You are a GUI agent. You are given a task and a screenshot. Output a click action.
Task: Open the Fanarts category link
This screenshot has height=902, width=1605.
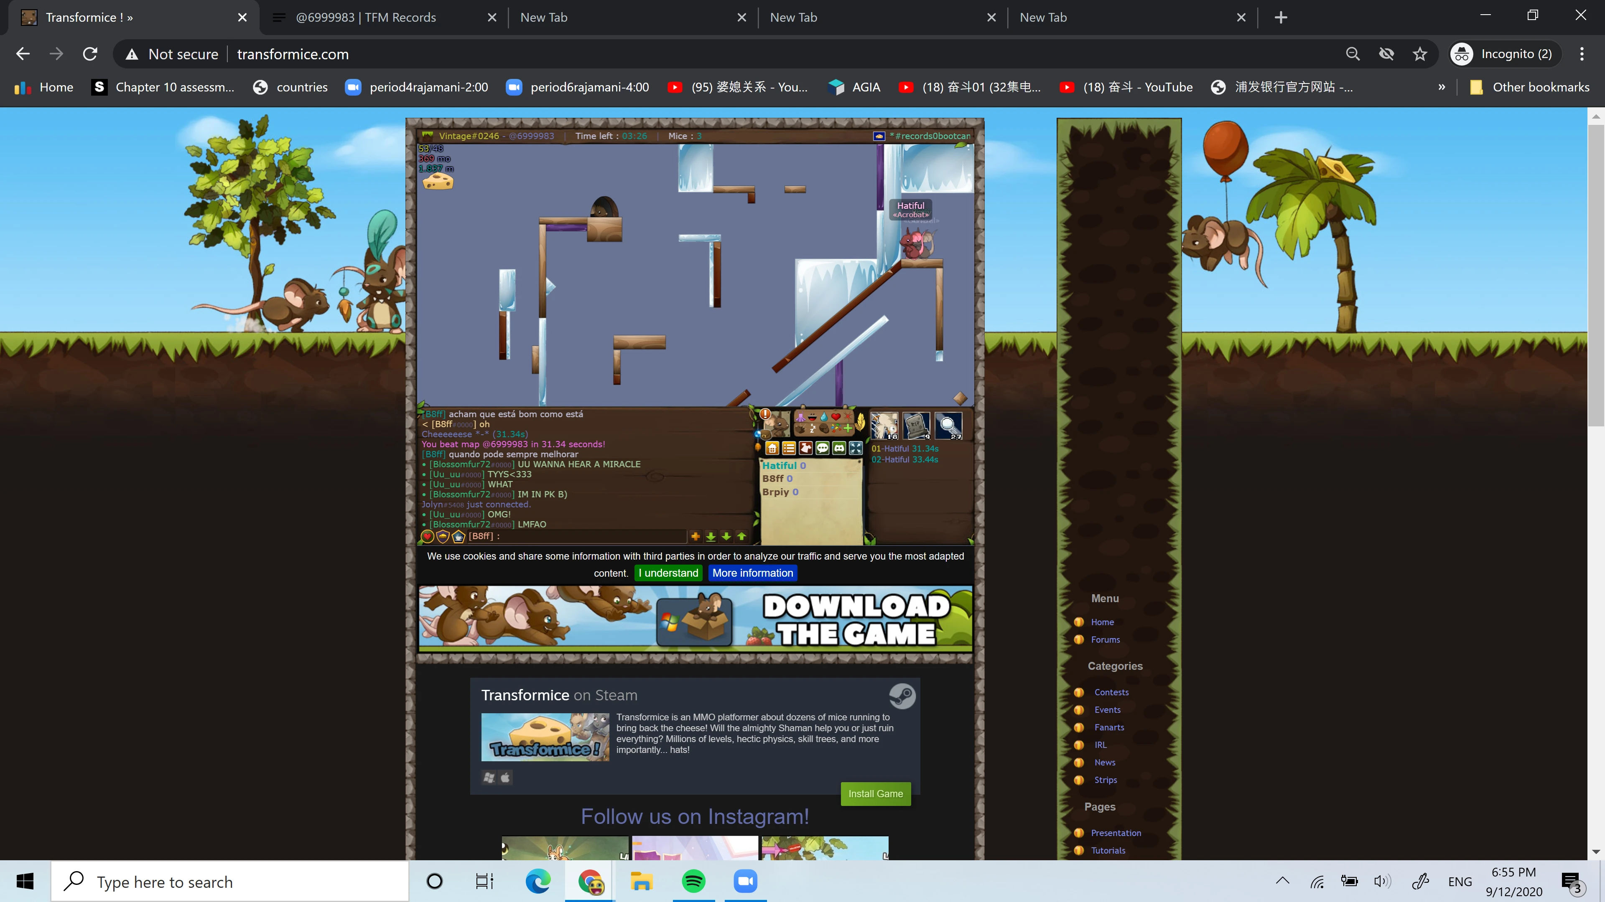coord(1109,727)
